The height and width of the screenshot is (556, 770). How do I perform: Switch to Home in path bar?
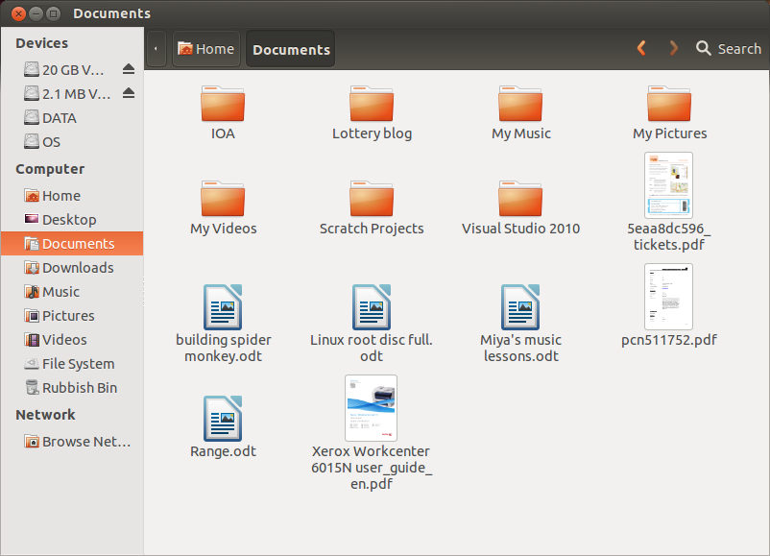point(205,49)
